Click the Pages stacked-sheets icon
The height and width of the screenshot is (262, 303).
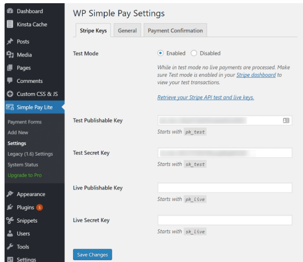pyautogui.click(x=10, y=68)
